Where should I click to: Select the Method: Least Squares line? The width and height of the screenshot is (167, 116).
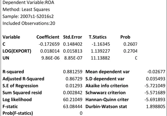[26, 10]
